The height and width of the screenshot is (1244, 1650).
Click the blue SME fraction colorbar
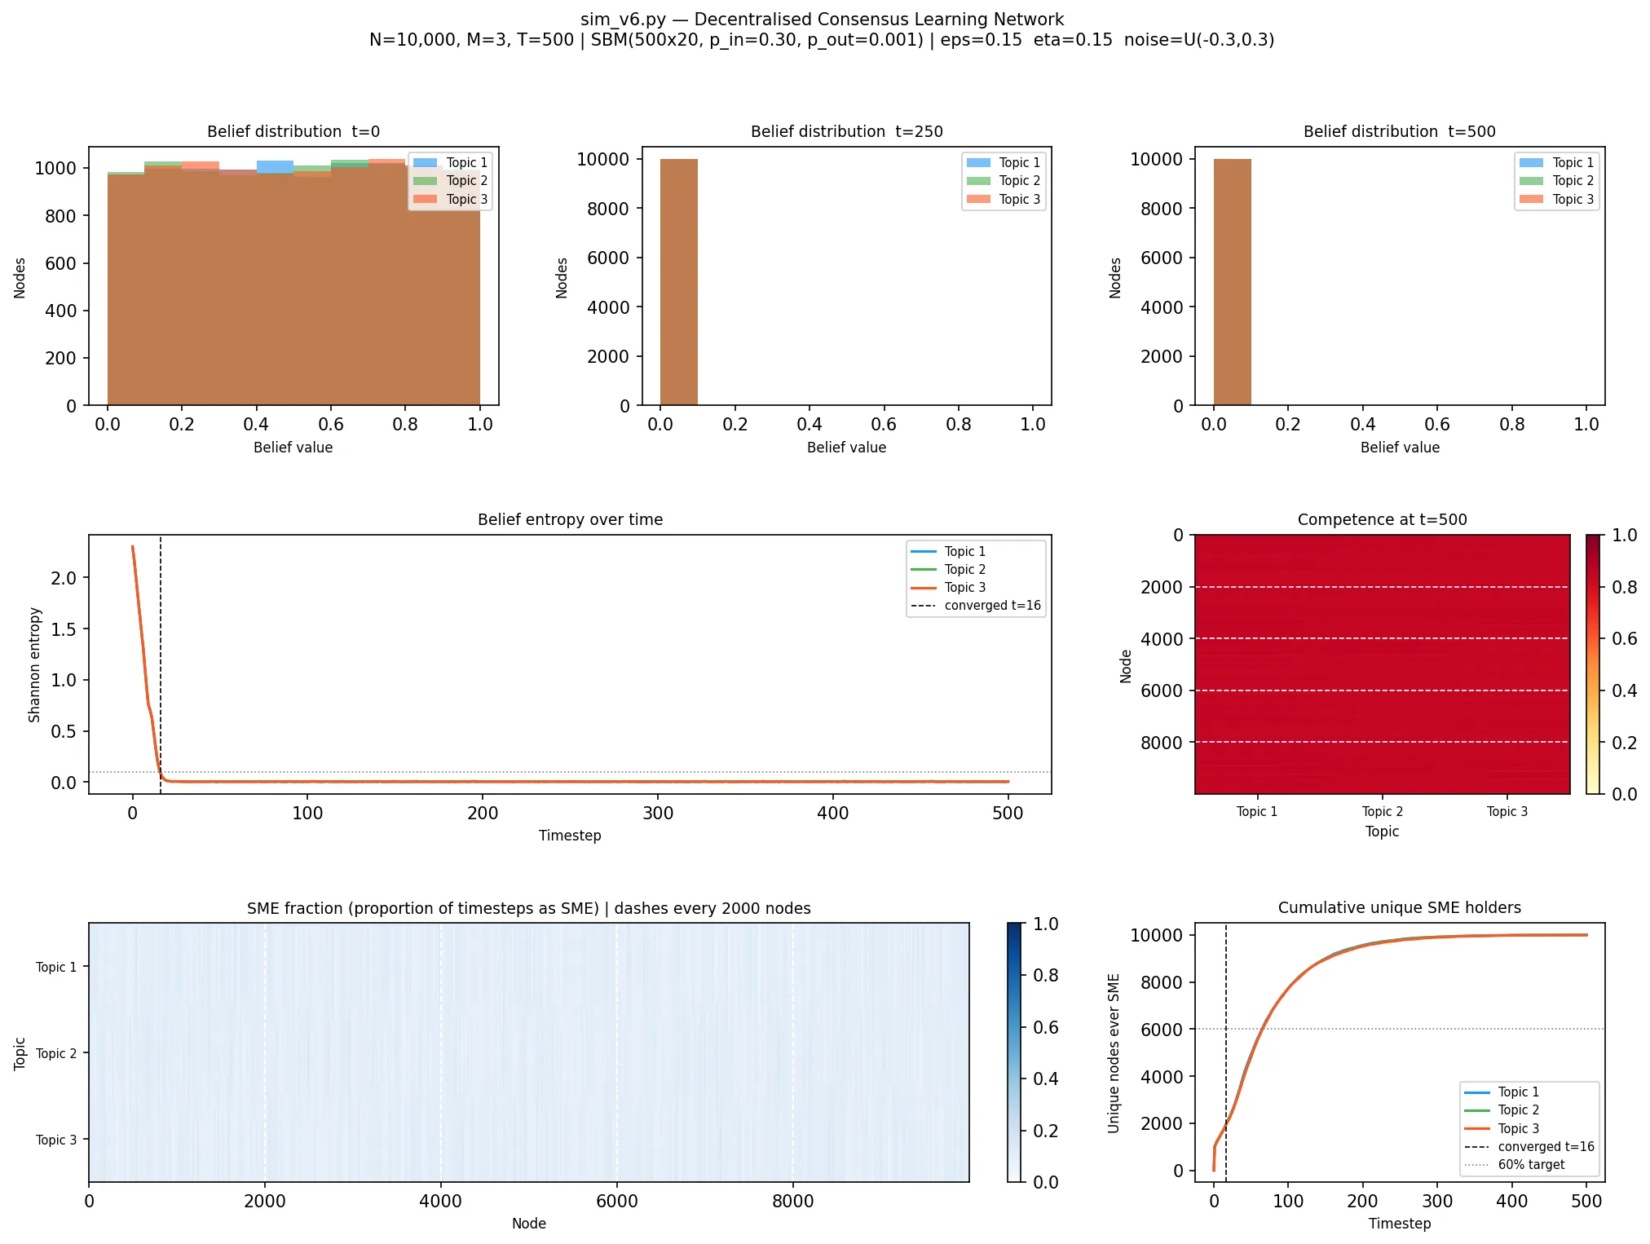point(1014,1052)
